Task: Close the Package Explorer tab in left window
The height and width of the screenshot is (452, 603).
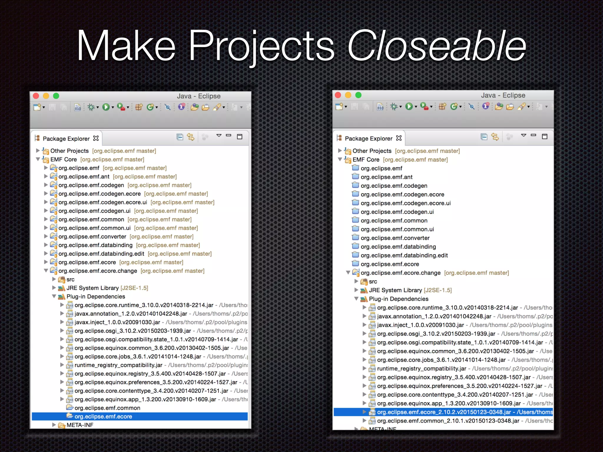Action: [x=96, y=138]
